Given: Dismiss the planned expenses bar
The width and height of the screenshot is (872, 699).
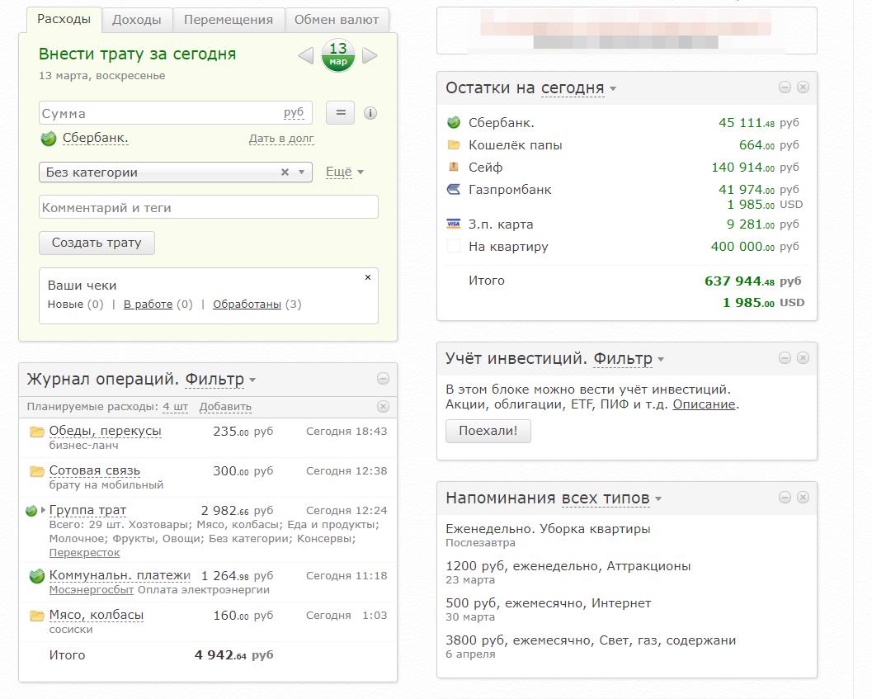Looking at the screenshot, I should click(383, 406).
